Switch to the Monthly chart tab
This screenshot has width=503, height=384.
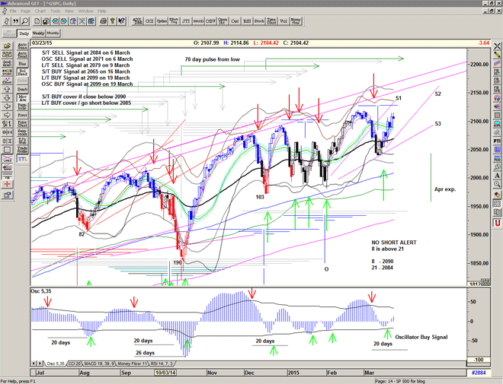pos(53,33)
